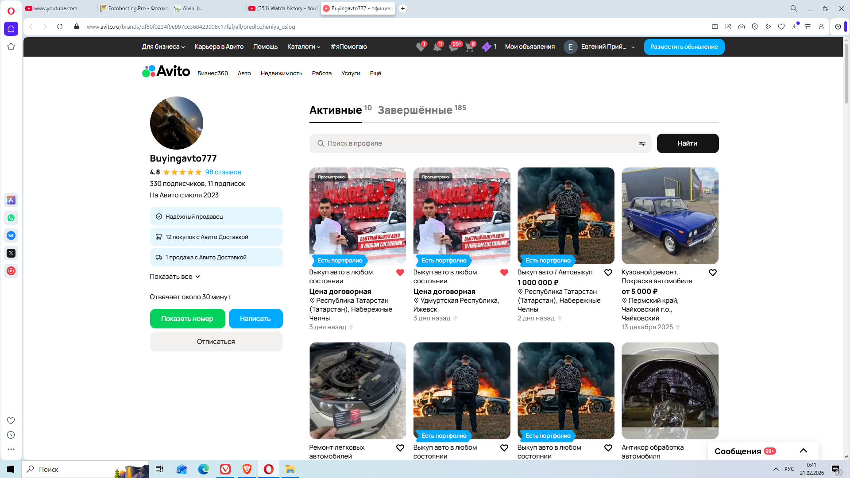The height and width of the screenshot is (478, 850).
Task: Expand the Сообщения chat panel
Action: tap(803, 451)
